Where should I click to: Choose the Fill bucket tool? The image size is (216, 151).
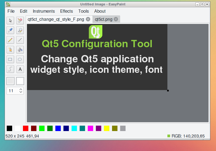[x=20, y=50]
